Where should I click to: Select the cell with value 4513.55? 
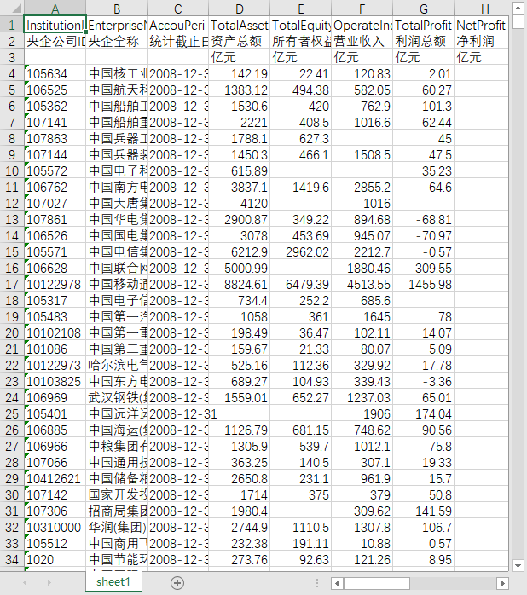pyautogui.click(x=362, y=284)
